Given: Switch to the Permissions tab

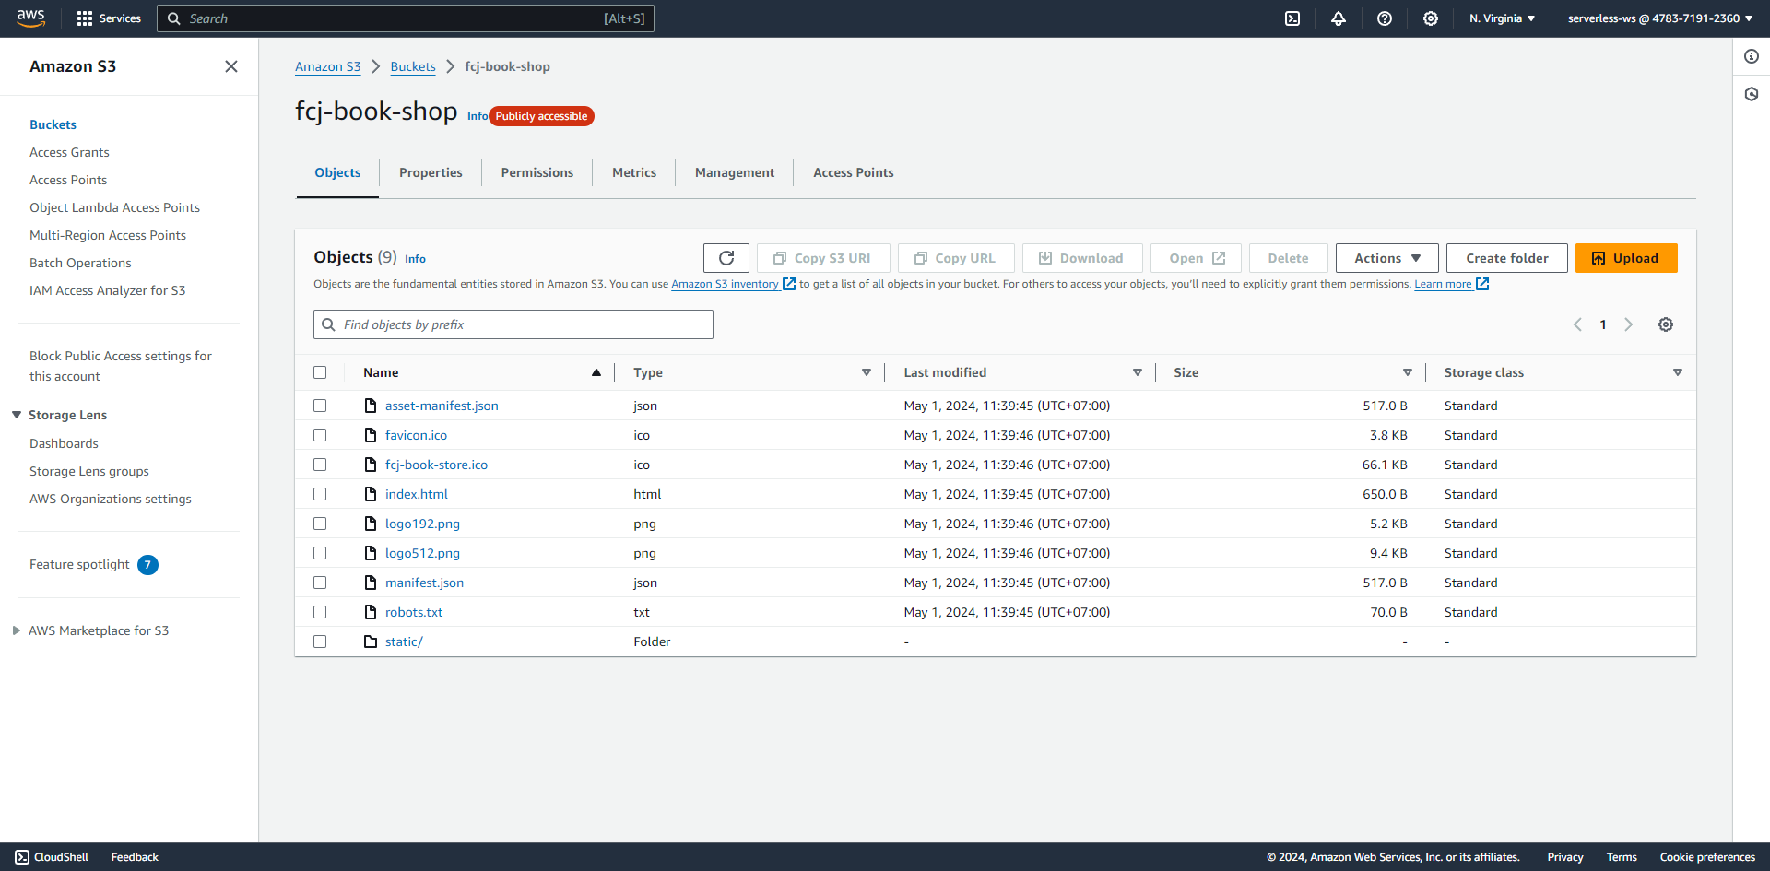Looking at the screenshot, I should (537, 172).
